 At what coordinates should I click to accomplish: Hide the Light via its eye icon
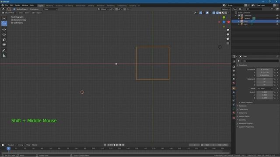[277, 24]
